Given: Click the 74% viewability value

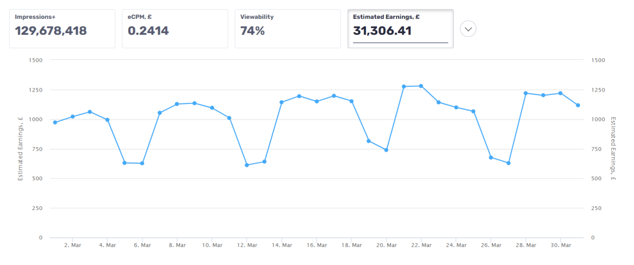Looking at the screenshot, I should pos(253,31).
